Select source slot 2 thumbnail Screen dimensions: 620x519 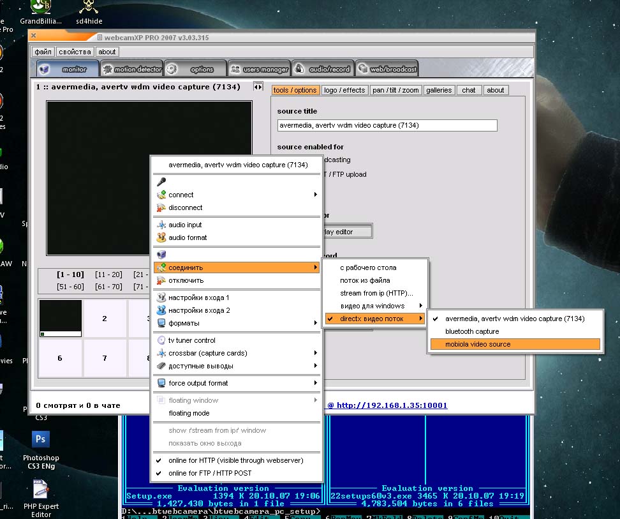point(105,319)
